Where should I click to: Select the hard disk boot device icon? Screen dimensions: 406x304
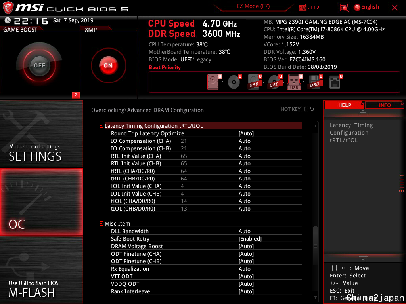pyautogui.click(x=214, y=82)
